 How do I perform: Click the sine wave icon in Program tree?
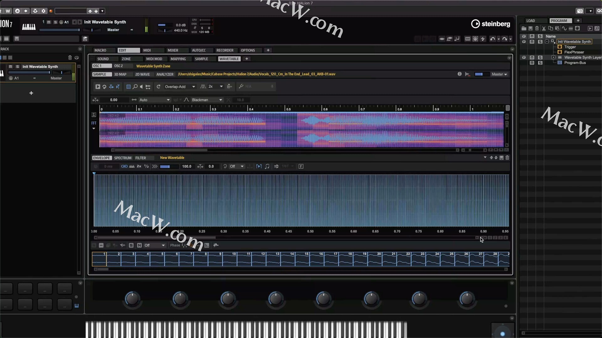(x=564, y=28)
